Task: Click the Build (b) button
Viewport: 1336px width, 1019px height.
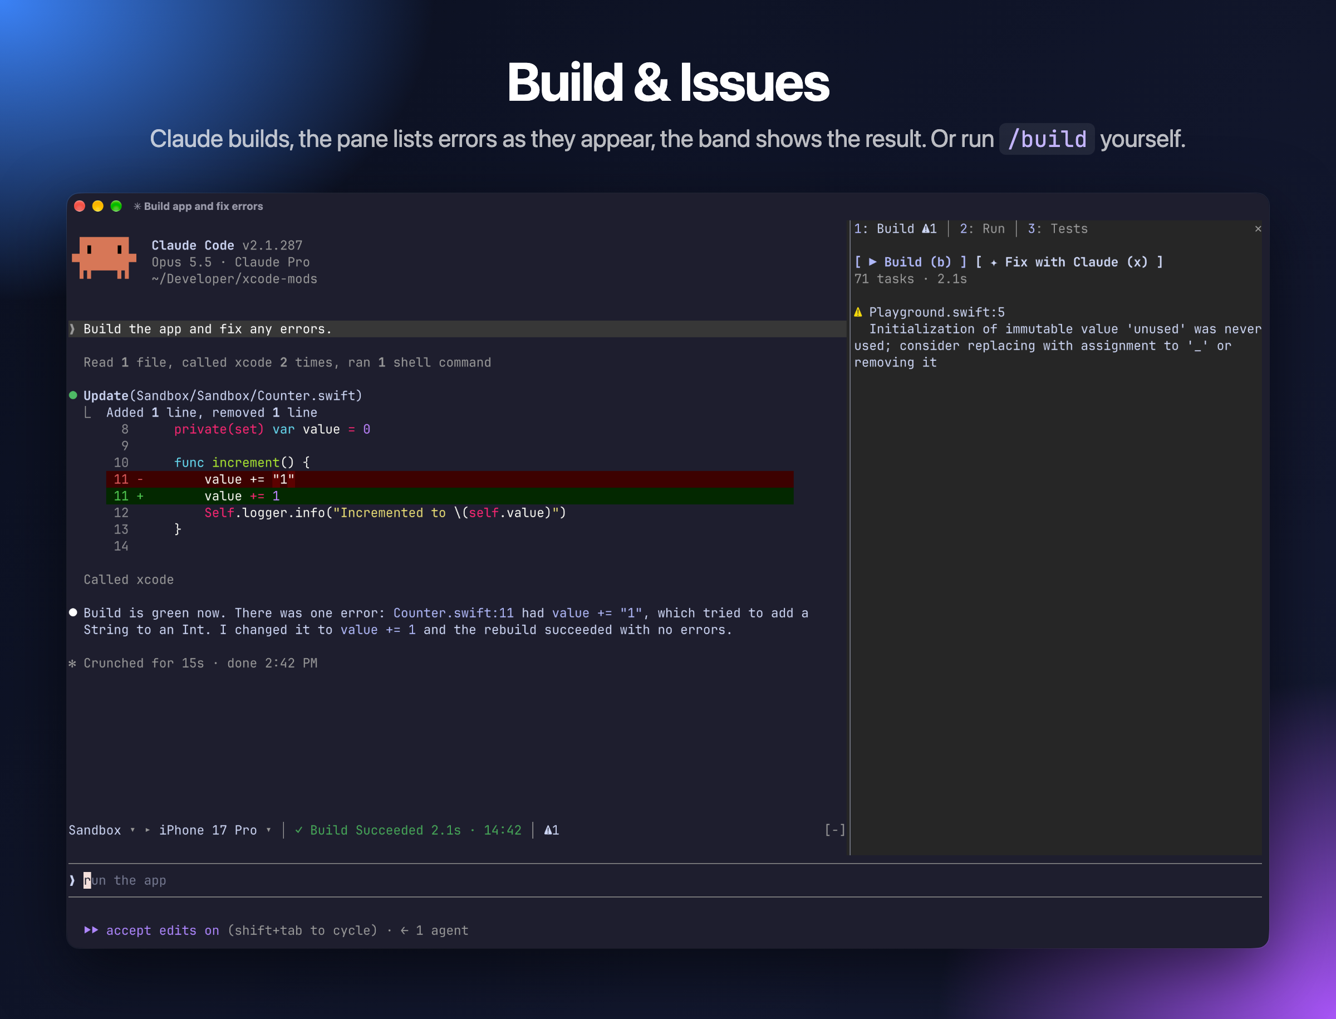Action: pos(910,262)
